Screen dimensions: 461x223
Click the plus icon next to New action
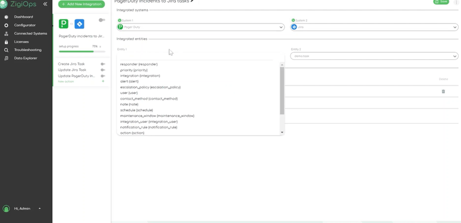point(103,81)
